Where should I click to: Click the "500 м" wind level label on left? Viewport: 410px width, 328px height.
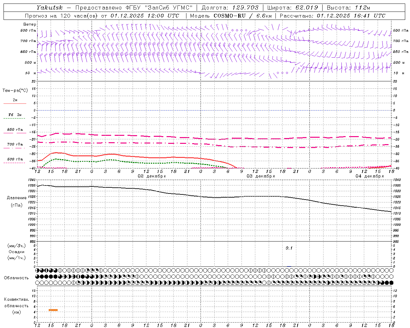(30, 63)
